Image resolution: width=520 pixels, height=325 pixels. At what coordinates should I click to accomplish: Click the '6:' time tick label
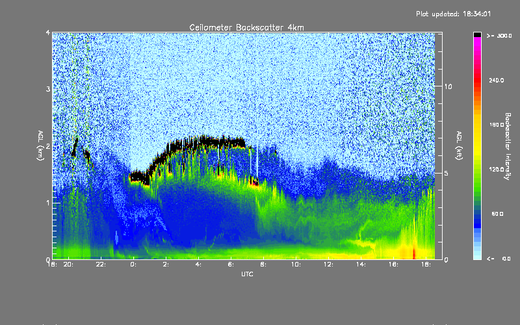(x=231, y=265)
